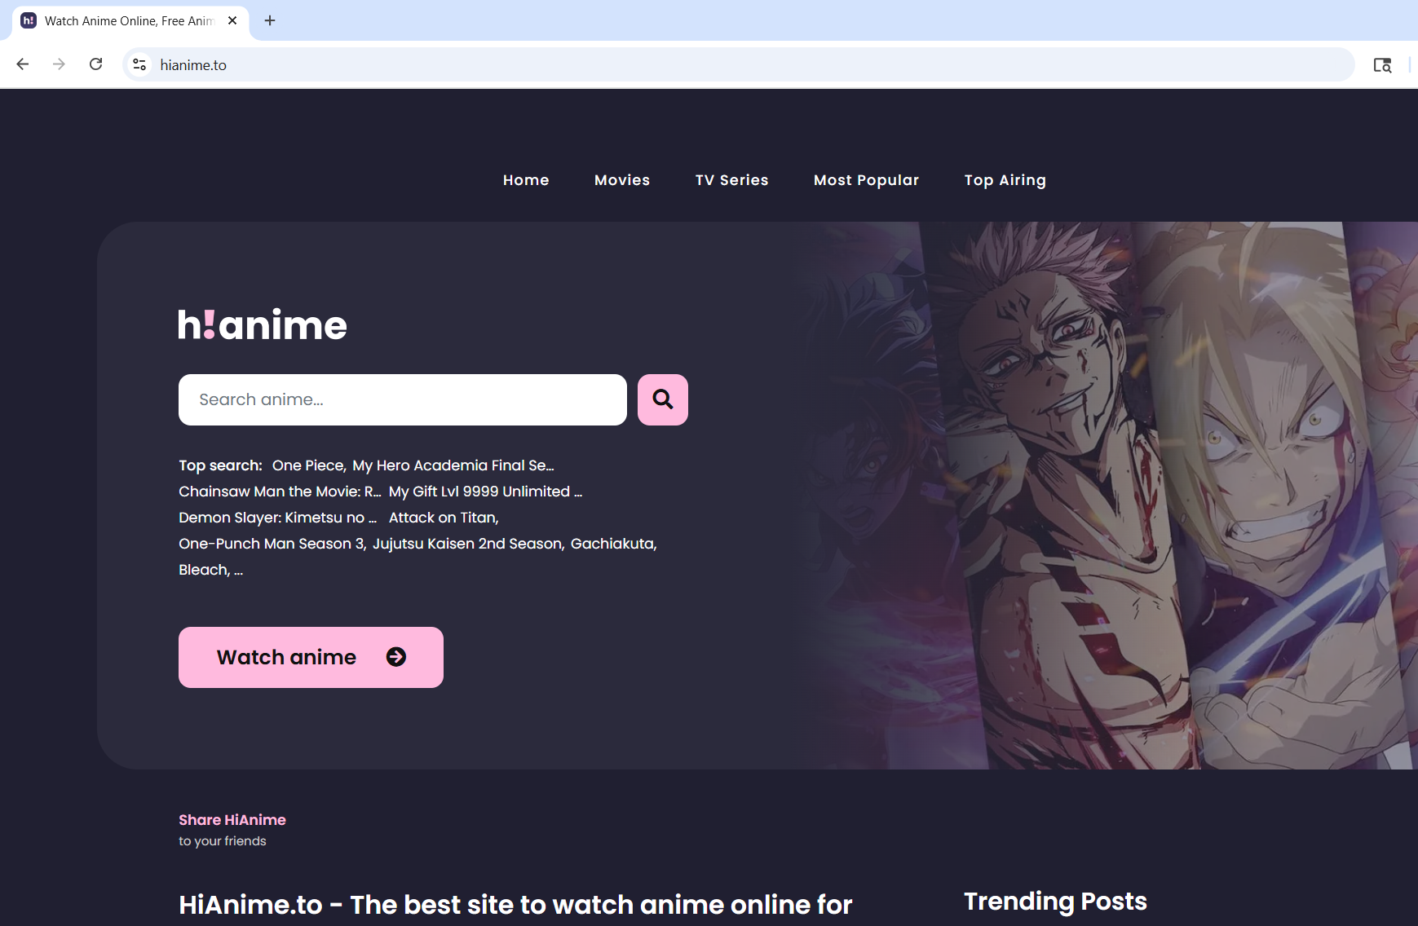Reload the page with the refresh icon
Screen dimensions: 1418x926
95,64
